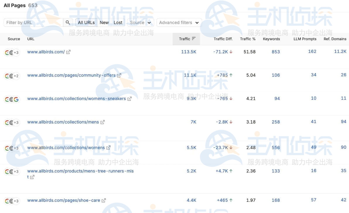The image size is (349, 213).
Task: Open external link icon for shoe-care page
Action: [x=104, y=200]
